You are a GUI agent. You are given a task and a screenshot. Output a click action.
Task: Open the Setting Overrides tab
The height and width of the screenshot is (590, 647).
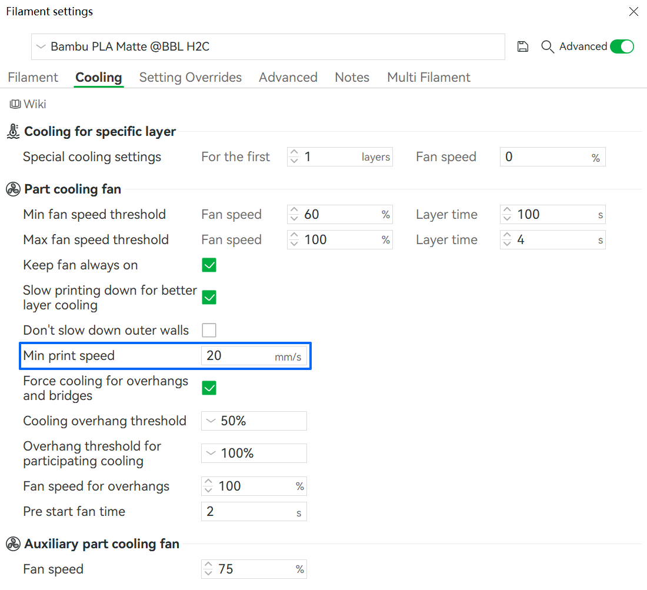pyautogui.click(x=190, y=77)
